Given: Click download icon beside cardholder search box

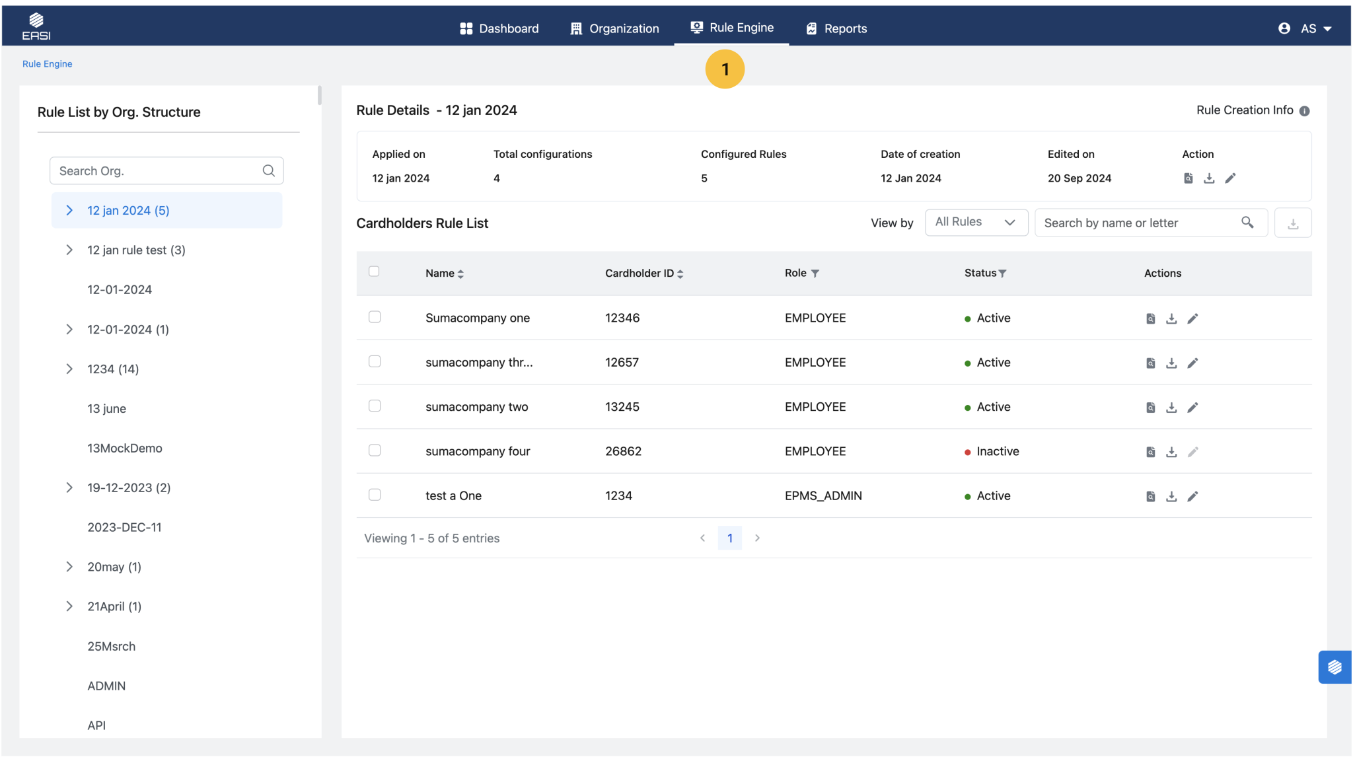Looking at the screenshot, I should 1293,223.
